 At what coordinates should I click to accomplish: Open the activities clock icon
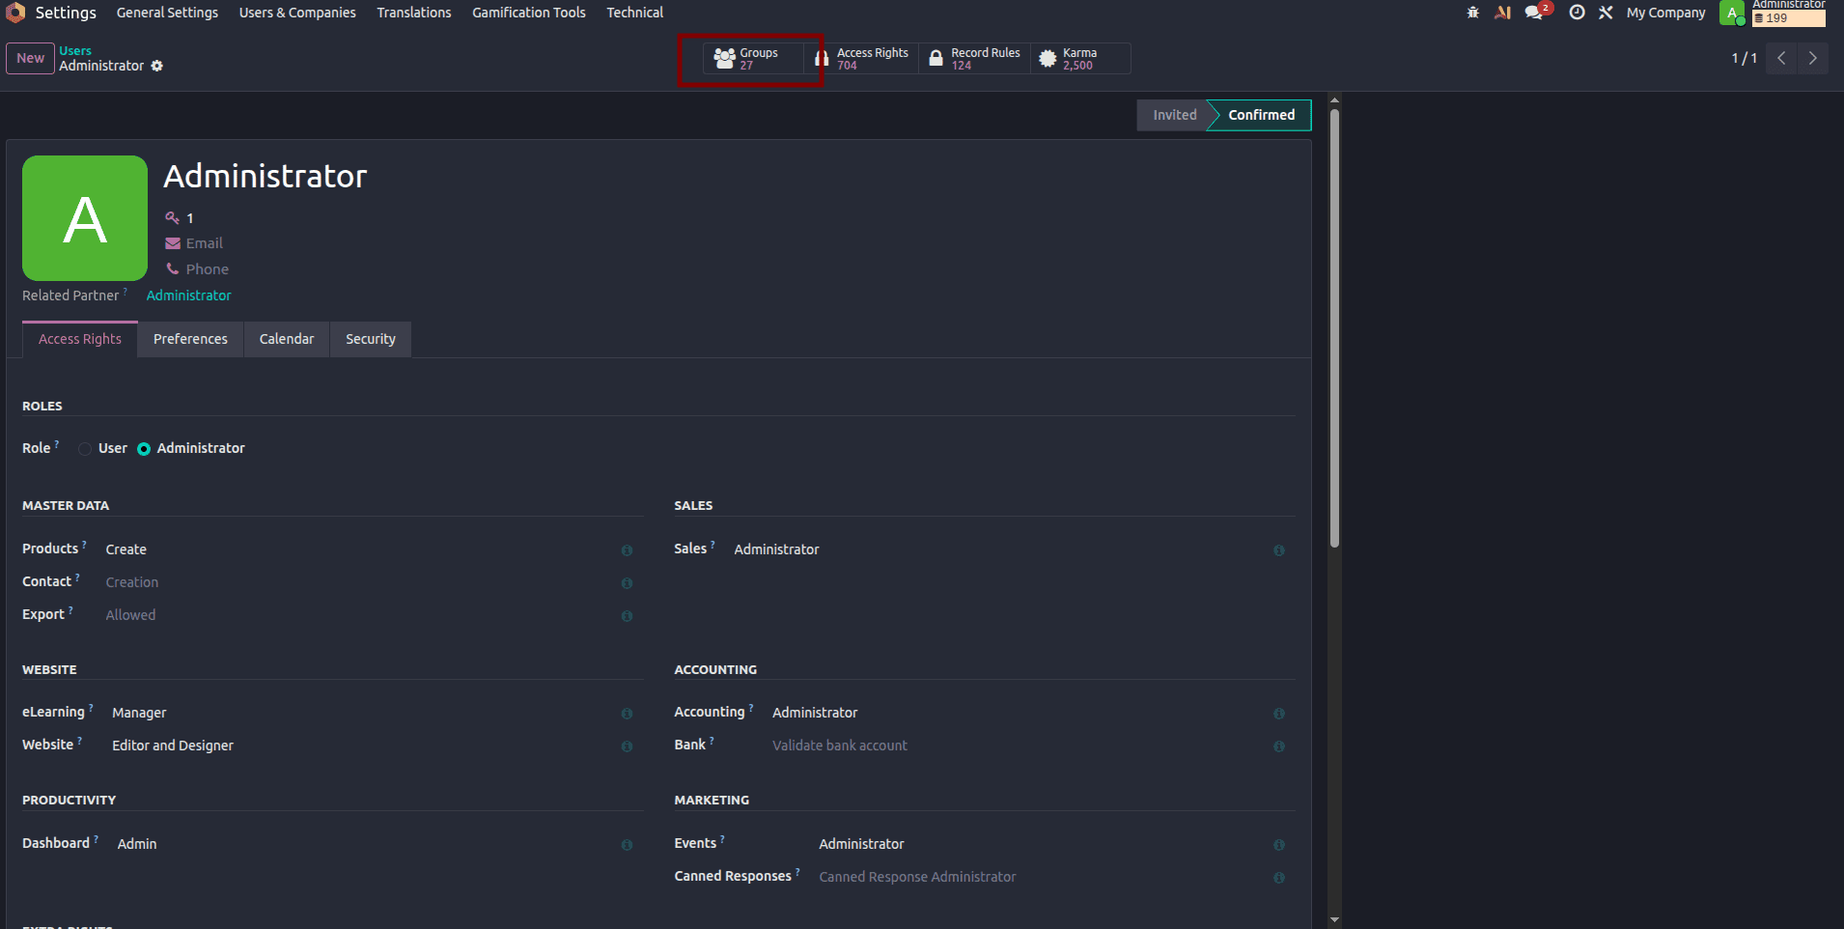(x=1577, y=13)
